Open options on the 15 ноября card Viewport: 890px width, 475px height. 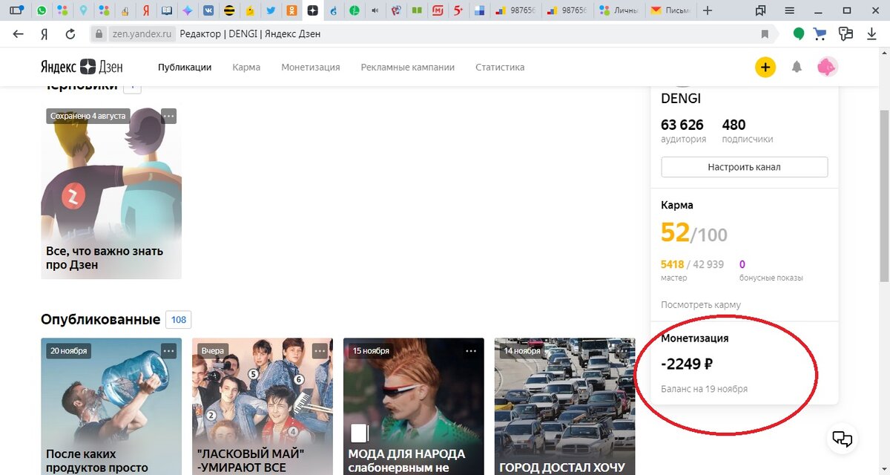coord(471,350)
